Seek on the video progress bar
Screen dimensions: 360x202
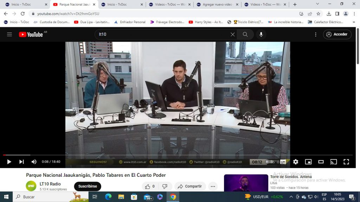coord(178,155)
